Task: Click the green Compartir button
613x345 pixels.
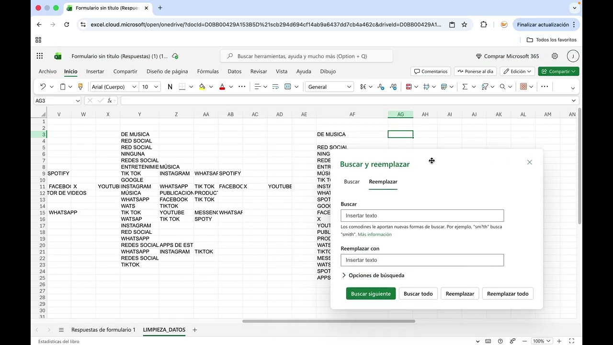Action: 558,71
